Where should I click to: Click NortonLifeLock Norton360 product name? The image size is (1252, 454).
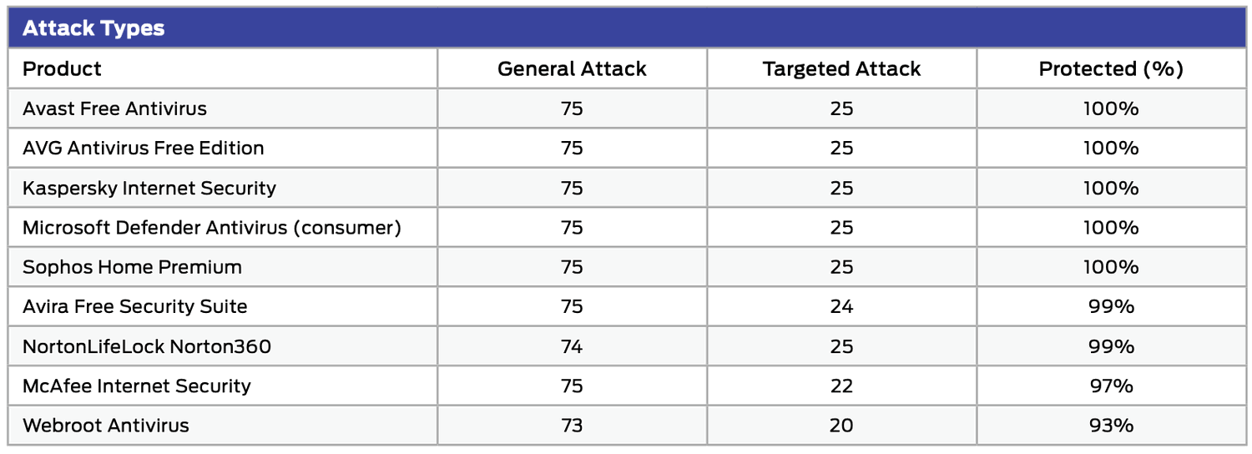(x=147, y=346)
